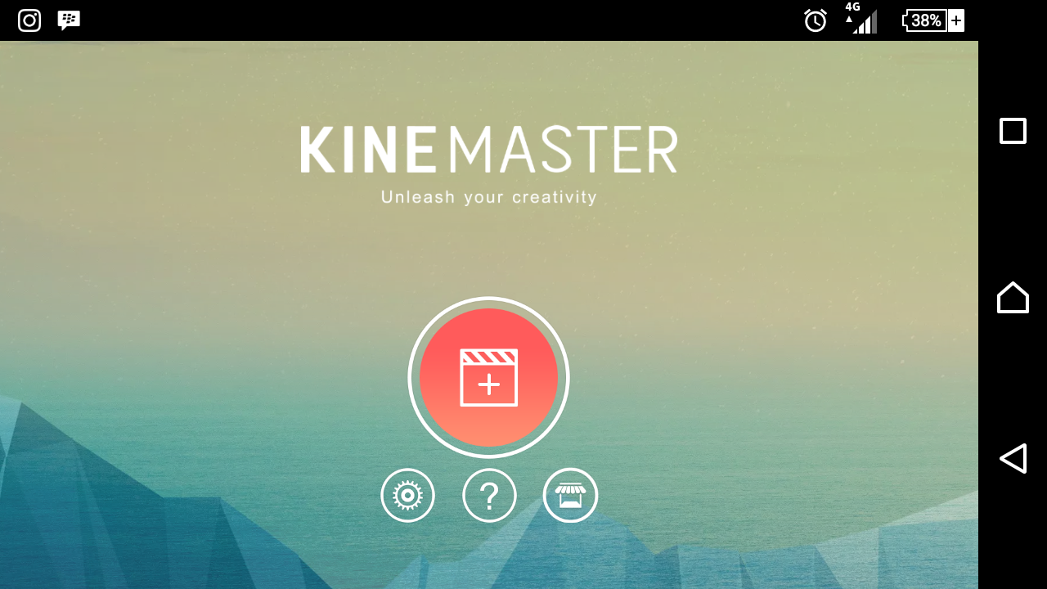Open the help question mark icon

click(489, 495)
